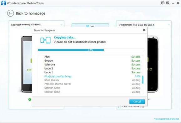Select the George contact row
The image size is (181, 123).
(x=91, y=61)
